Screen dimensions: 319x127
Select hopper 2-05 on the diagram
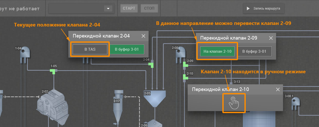155,98
